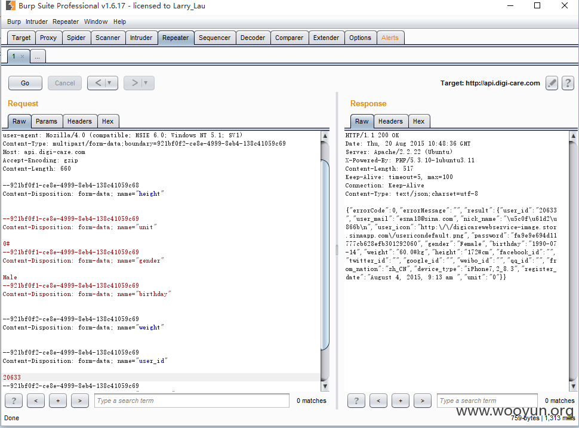Open the back history dropdown arrow
The height and width of the screenshot is (428, 579).
110,83
